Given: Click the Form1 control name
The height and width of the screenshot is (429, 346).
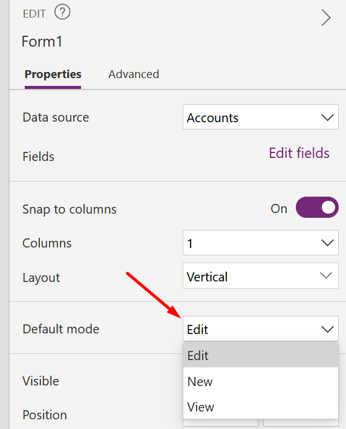Looking at the screenshot, I should (x=42, y=42).
